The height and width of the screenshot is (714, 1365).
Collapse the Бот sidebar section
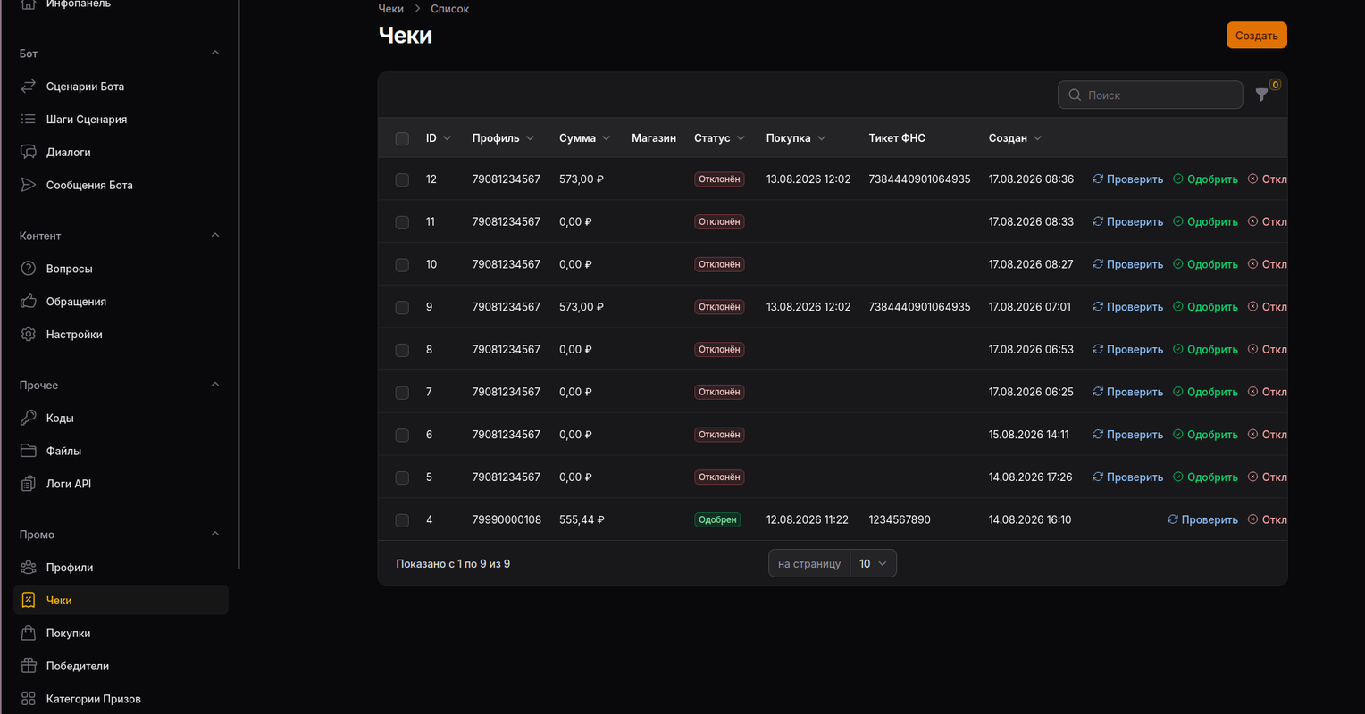pos(215,53)
